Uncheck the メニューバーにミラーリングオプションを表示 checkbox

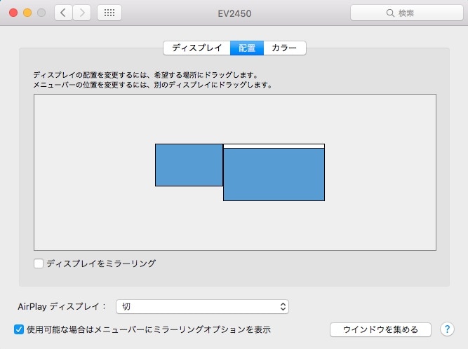click(19, 329)
